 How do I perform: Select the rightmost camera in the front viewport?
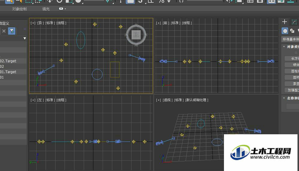[x=271, y=61]
